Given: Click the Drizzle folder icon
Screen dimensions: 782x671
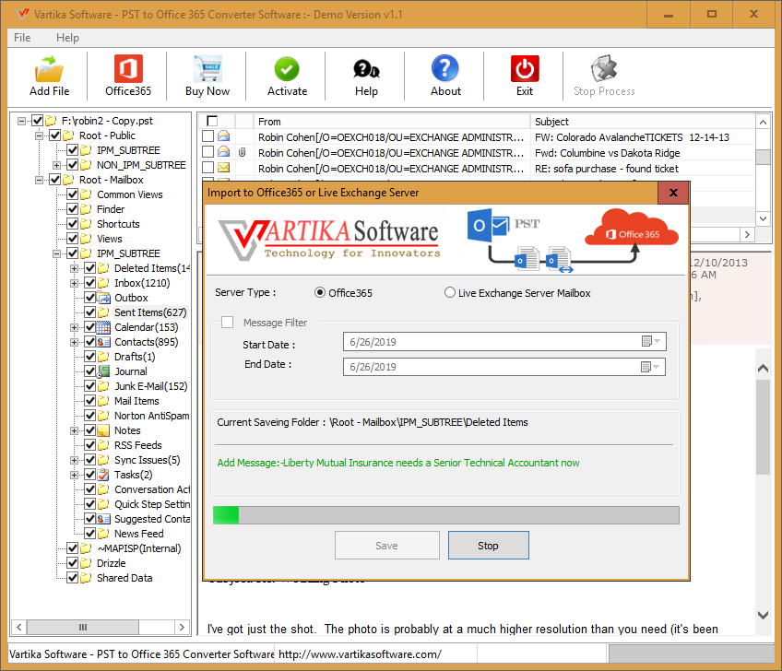Looking at the screenshot, I should 87,563.
